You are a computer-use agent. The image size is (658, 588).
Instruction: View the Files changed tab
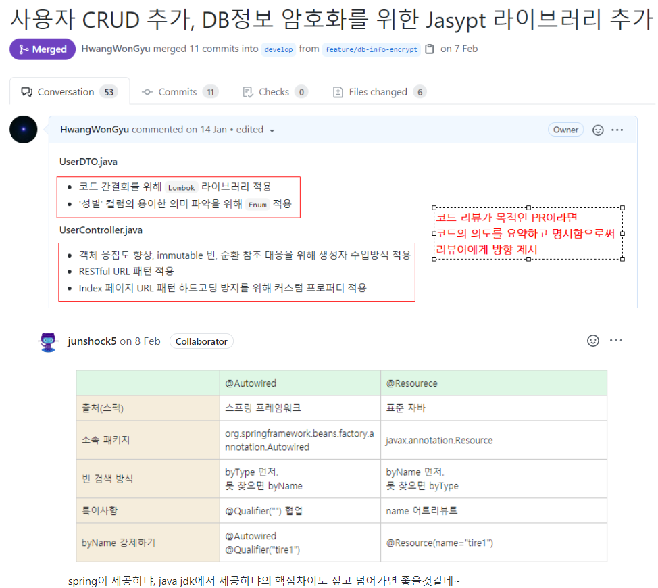(379, 92)
